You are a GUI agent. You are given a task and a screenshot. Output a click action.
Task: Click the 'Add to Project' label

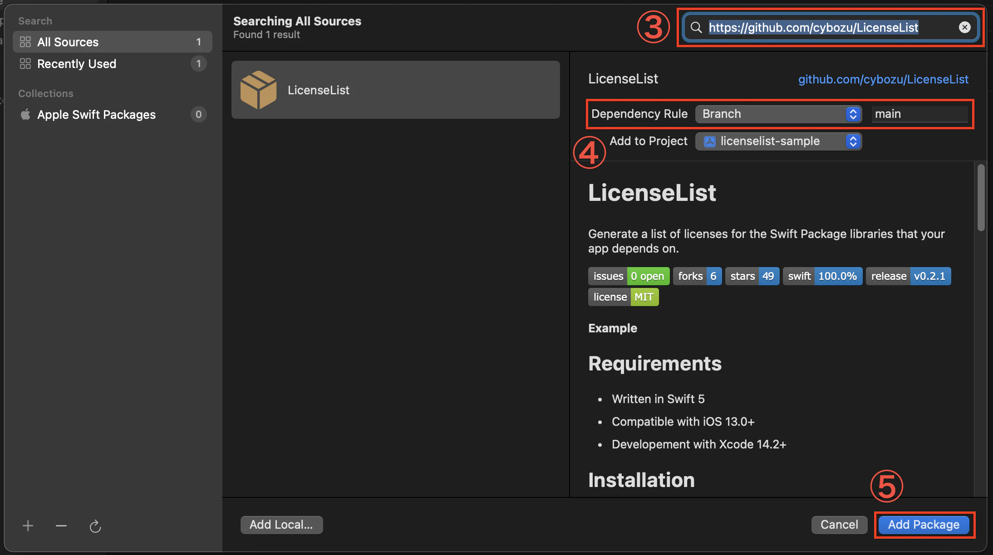[x=649, y=141]
